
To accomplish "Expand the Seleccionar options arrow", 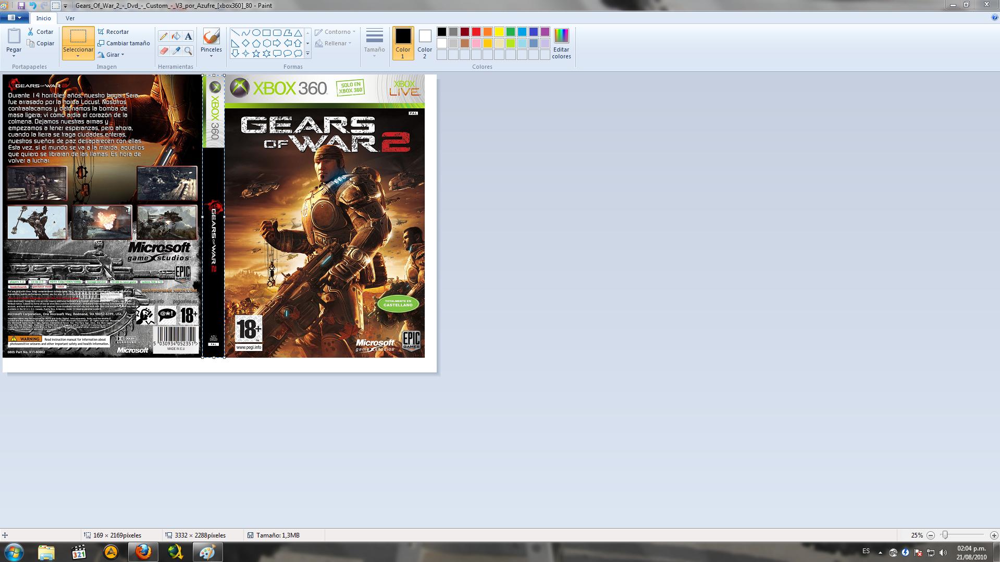I will 78,56.
